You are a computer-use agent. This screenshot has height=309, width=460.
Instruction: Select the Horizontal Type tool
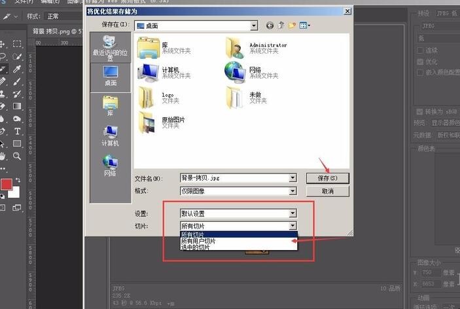(x=17, y=131)
